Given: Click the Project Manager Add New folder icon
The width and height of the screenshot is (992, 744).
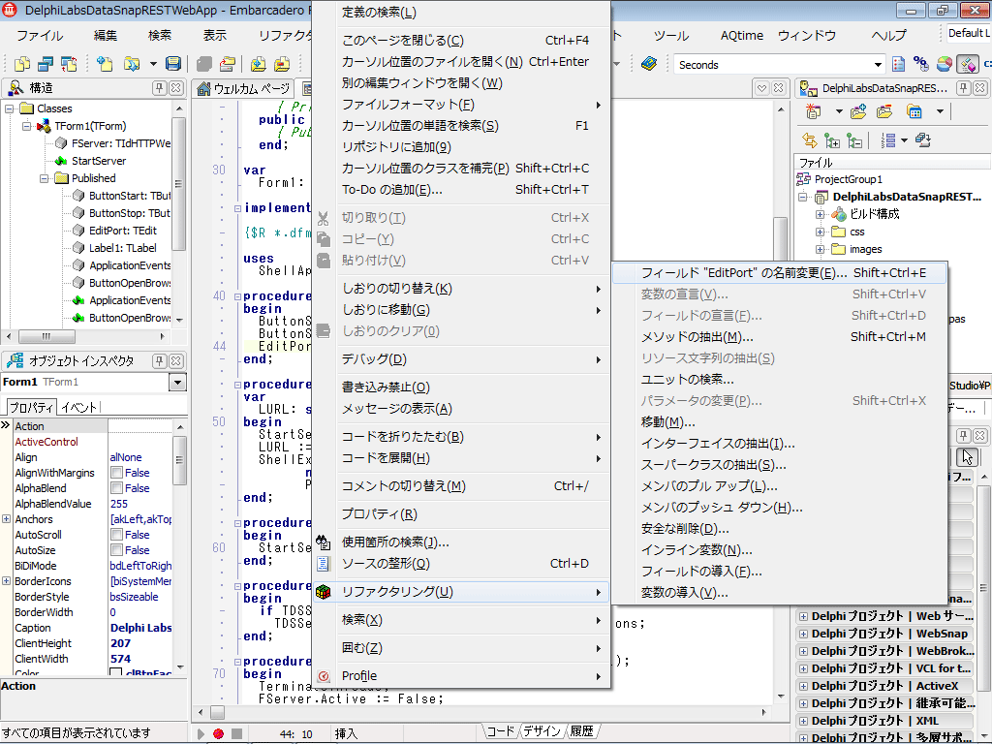Looking at the screenshot, I should coord(858,112).
